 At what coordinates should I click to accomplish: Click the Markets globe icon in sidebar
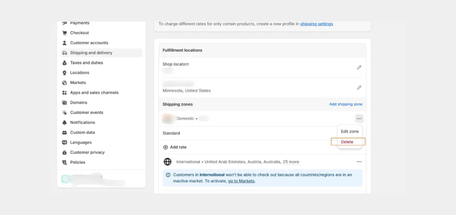coord(65,82)
